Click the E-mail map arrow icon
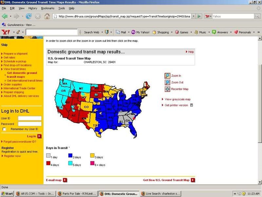Viewport: 262px width, 197px height. tap(65, 180)
